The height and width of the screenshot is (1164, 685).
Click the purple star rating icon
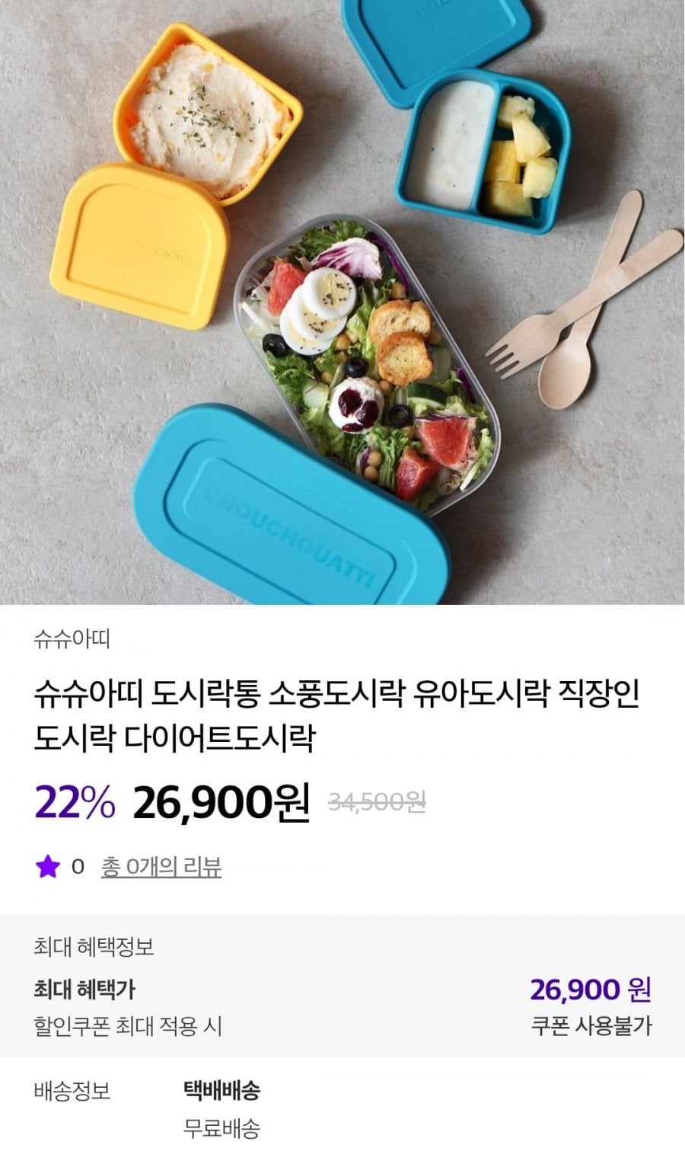click(47, 866)
